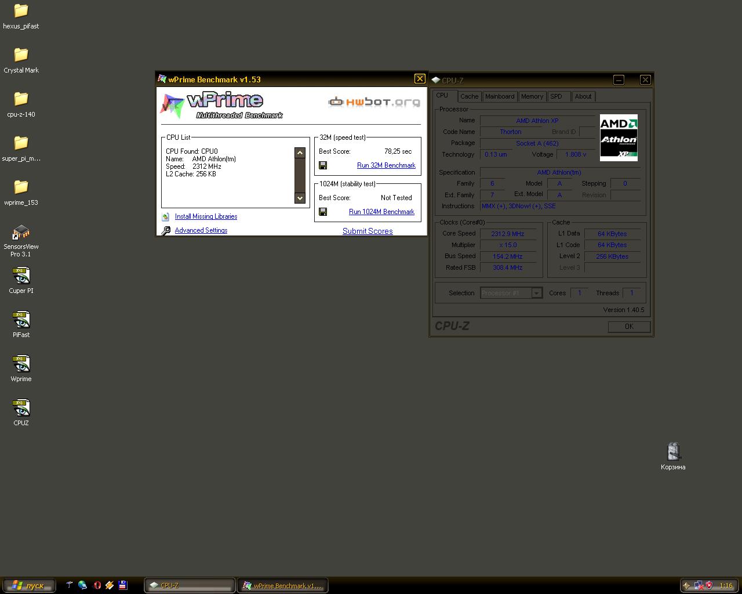Switch to the Mainboard tab in CPU-Z
This screenshot has width=742, height=594.
click(x=500, y=96)
